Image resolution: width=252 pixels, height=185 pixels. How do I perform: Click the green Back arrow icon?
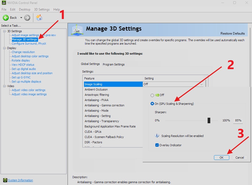[6, 18]
